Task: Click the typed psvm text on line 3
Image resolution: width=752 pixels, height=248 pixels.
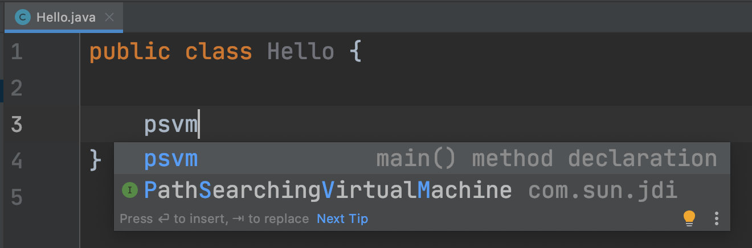Action: 171,125
